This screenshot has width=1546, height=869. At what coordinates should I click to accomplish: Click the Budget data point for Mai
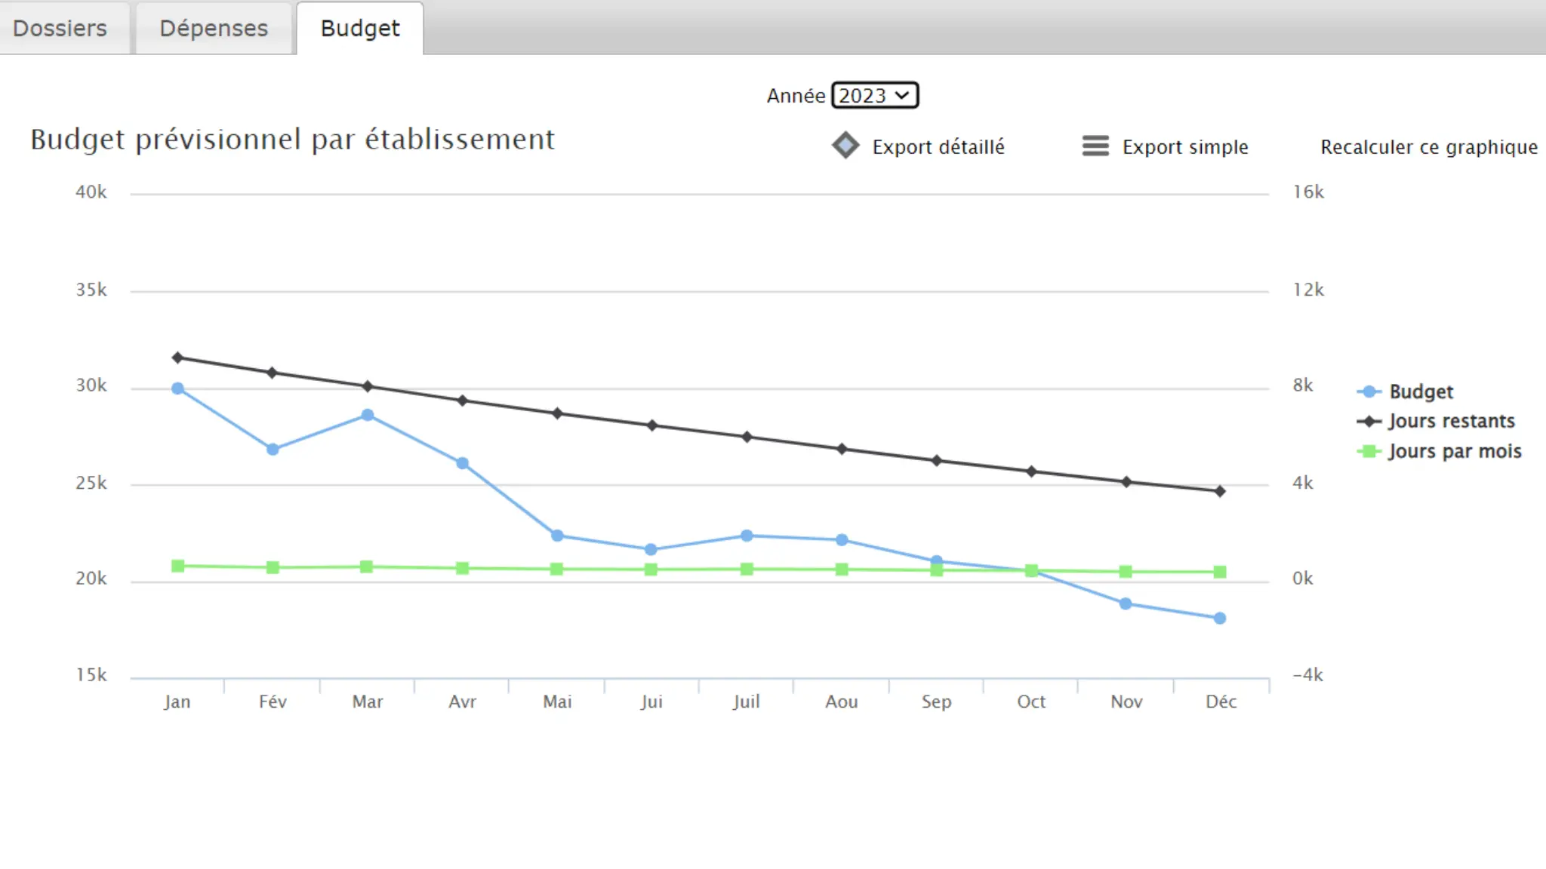pos(557,536)
